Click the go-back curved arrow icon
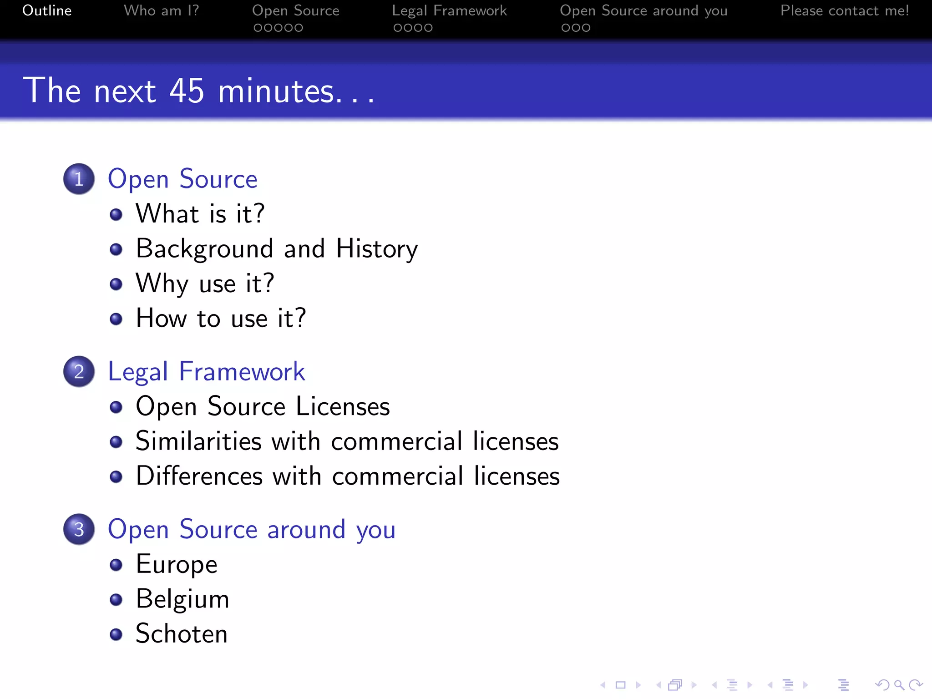 [882, 685]
